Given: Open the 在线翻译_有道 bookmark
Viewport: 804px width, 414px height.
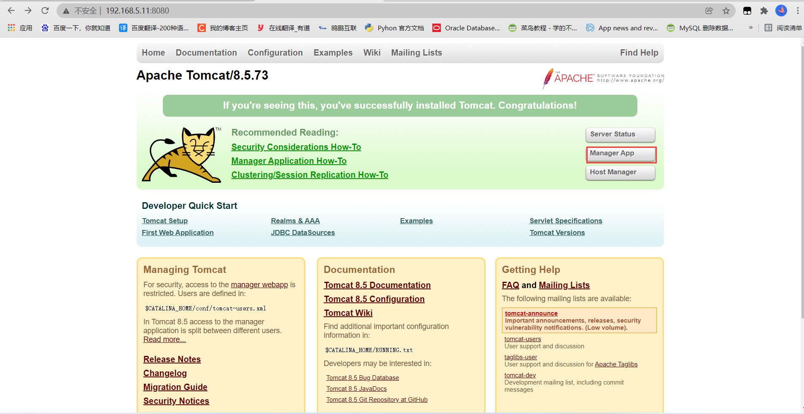Looking at the screenshot, I should 283,28.
